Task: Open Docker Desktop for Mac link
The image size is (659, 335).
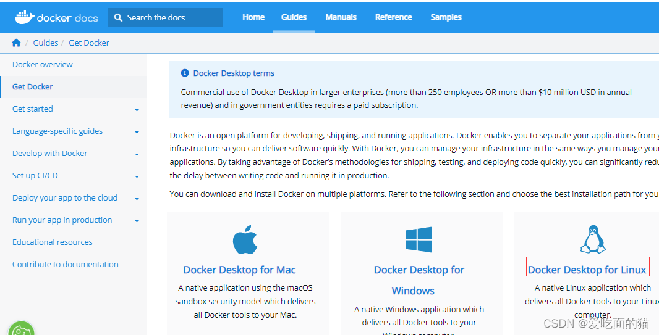Action: point(240,270)
